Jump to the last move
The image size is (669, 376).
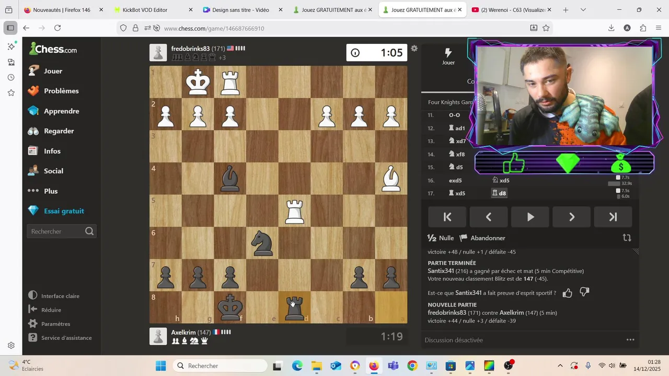click(613, 217)
